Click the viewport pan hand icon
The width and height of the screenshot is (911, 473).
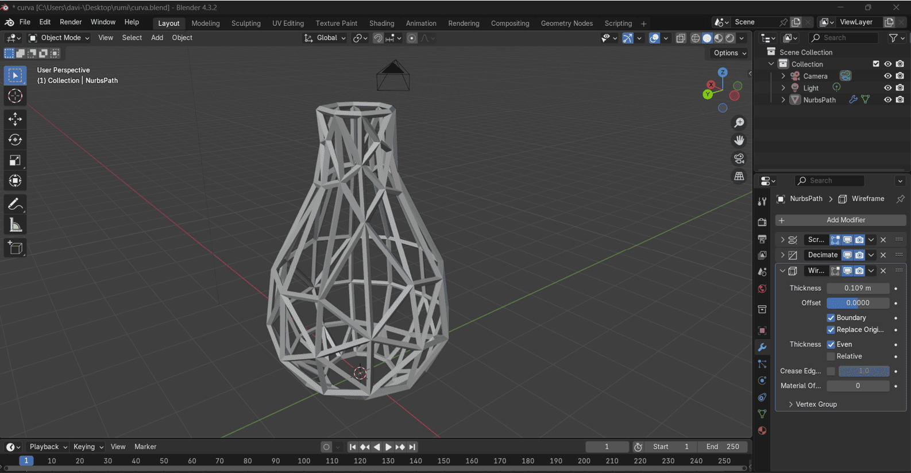739,140
